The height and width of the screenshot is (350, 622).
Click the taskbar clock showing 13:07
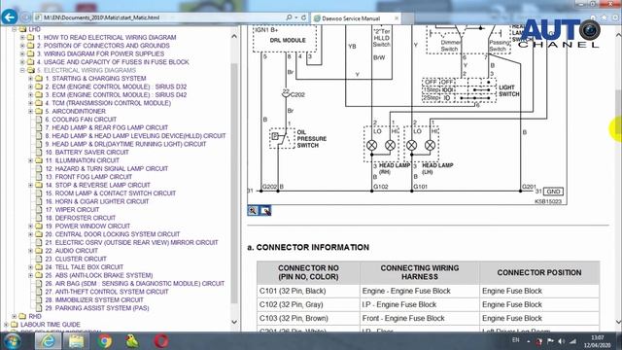pos(598,341)
